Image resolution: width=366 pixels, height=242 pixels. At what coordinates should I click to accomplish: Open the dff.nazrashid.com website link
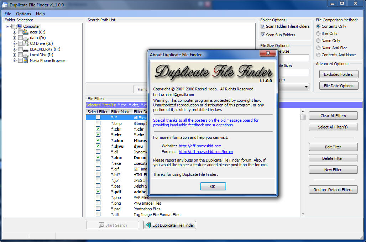[200, 146]
